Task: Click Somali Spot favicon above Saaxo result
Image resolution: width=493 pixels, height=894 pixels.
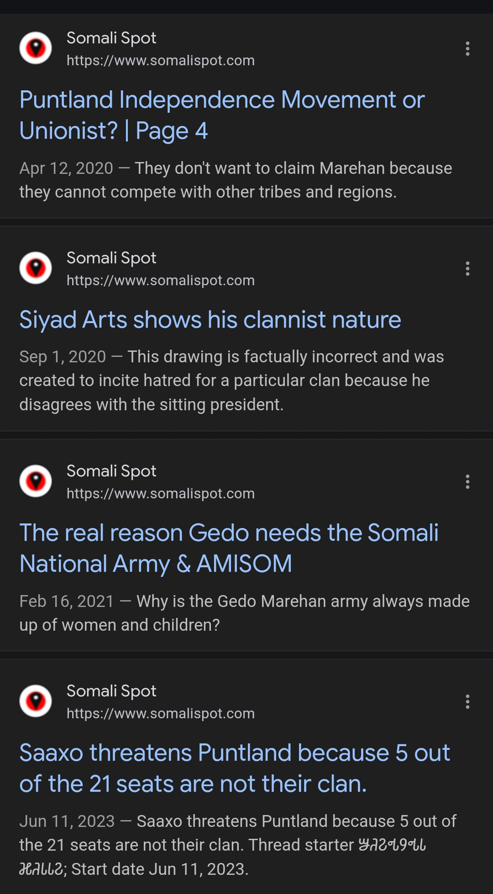Action: (36, 701)
